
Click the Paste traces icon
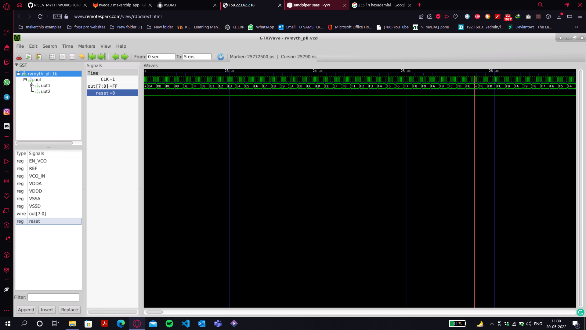(x=38, y=57)
